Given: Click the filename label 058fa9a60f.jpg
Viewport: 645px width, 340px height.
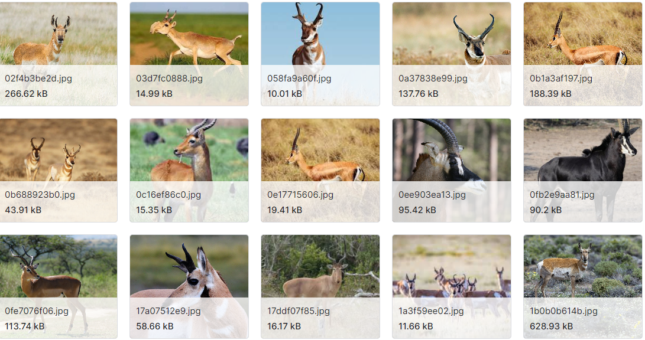Looking at the screenshot, I should point(299,79).
